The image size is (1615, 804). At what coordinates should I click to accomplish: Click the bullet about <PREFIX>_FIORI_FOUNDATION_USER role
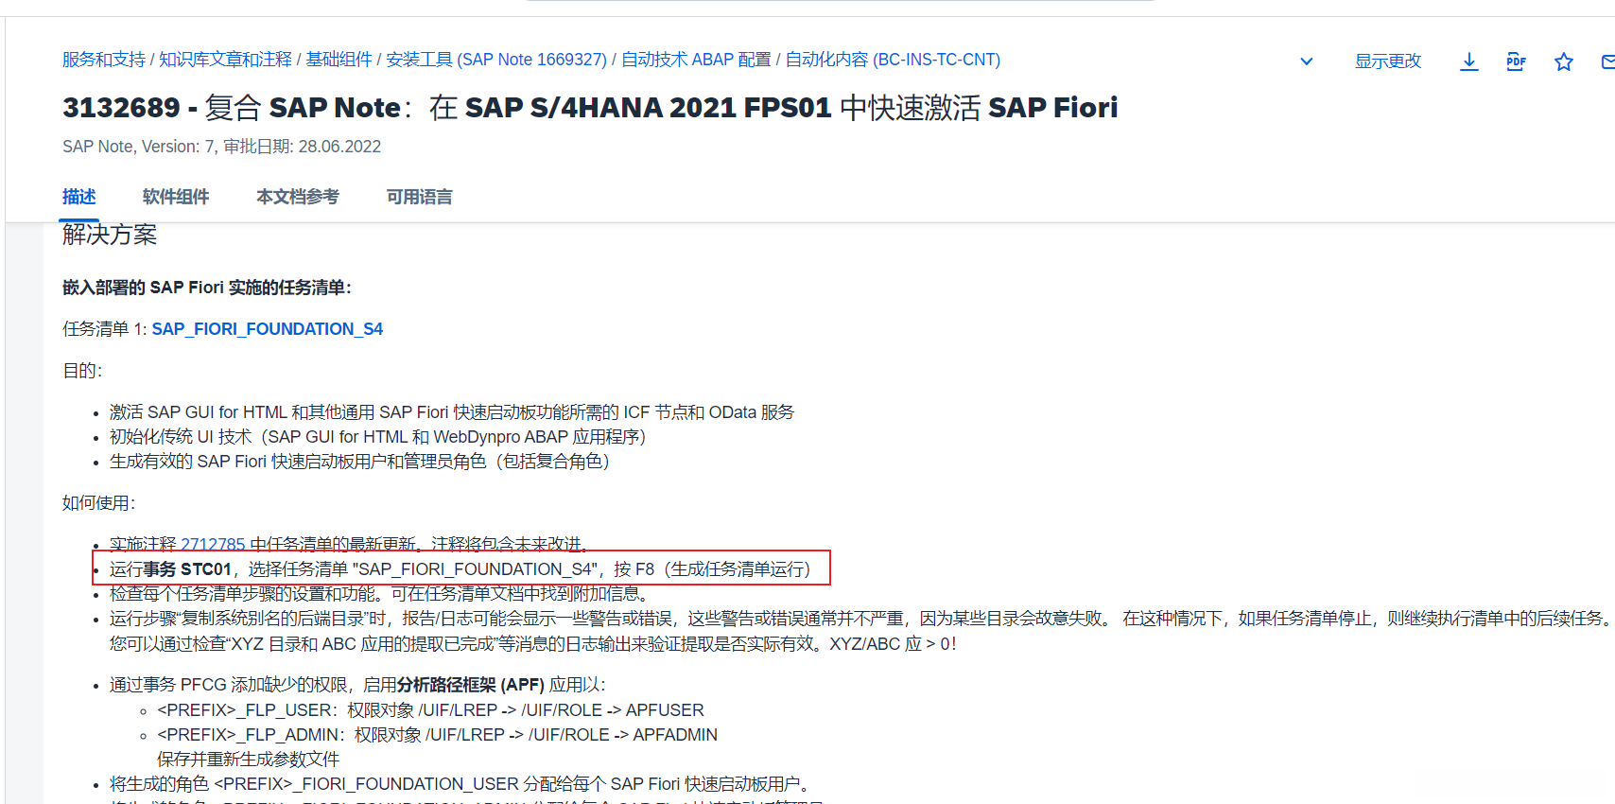[460, 784]
